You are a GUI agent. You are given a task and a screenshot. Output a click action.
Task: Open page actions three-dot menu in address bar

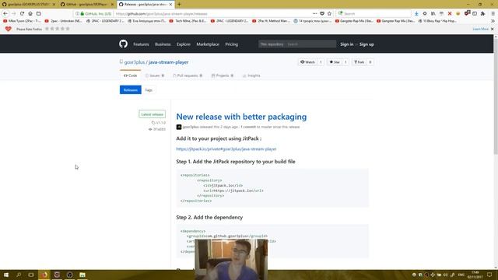pyautogui.click(x=314, y=14)
